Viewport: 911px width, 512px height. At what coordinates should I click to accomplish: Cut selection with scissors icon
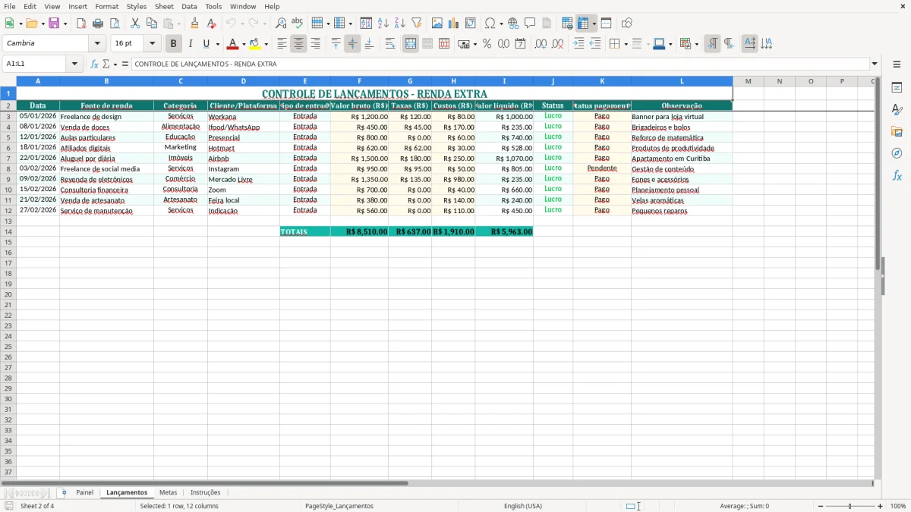click(135, 24)
